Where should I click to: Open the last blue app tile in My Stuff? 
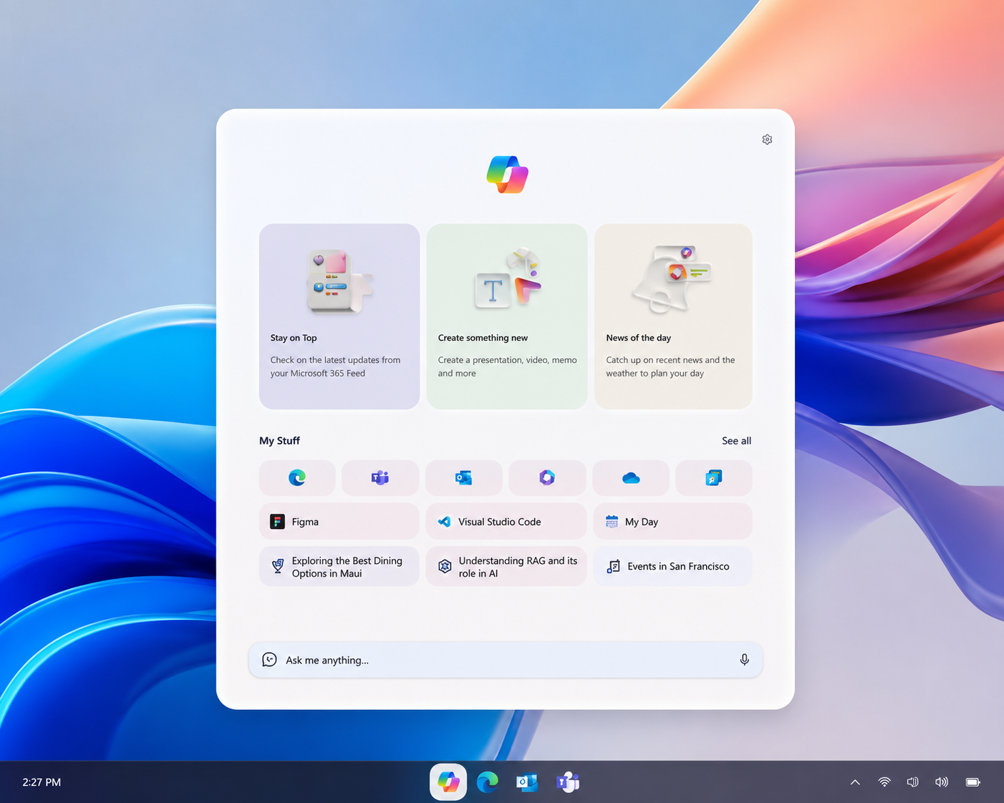[714, 478]
